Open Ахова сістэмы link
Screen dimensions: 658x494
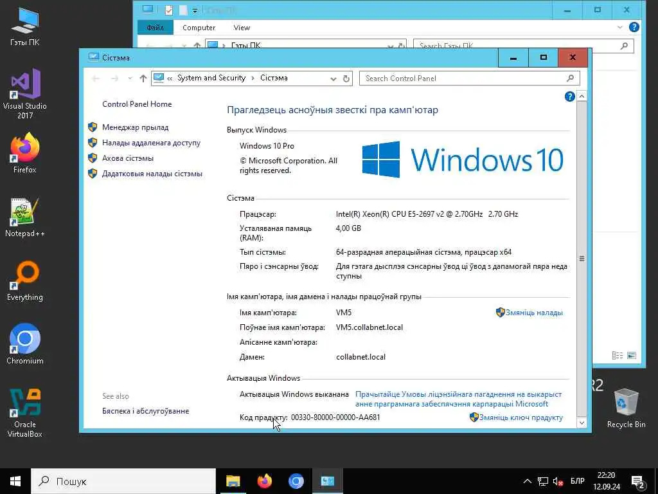(x=128, y=158)
